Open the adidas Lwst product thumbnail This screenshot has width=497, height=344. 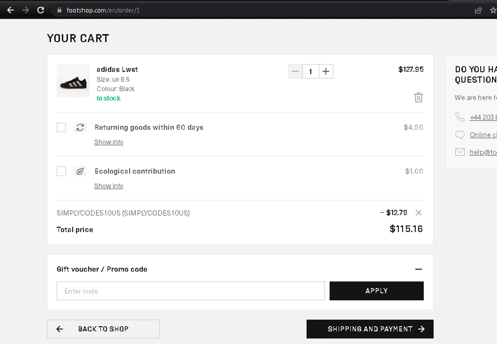click(x=73, y=81)
